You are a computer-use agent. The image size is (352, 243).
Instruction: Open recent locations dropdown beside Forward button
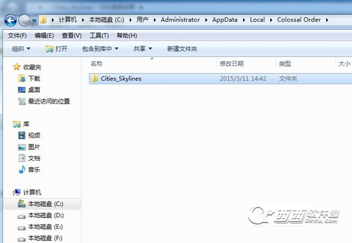click(x=34, y=21)
